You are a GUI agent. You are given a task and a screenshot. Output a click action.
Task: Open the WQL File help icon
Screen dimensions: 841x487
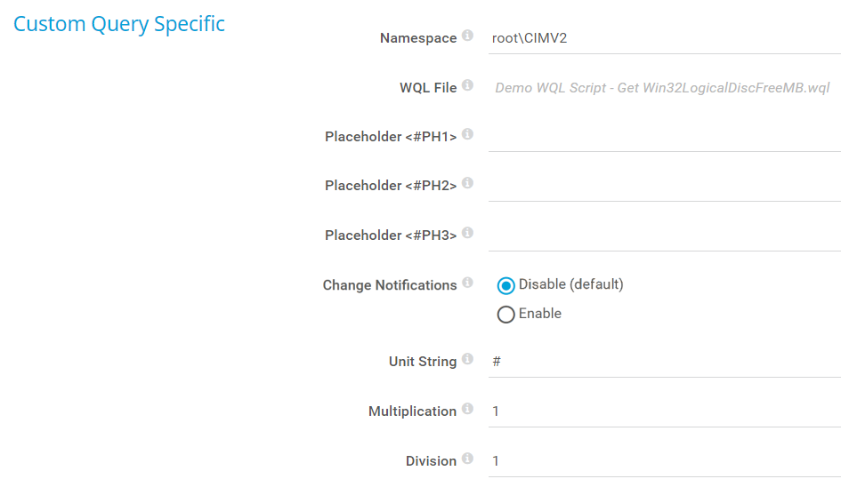[467, 85]
